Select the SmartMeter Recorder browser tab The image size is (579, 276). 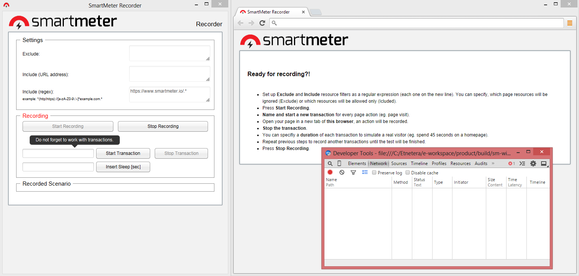pyautogui.click(x=272, y=12)
